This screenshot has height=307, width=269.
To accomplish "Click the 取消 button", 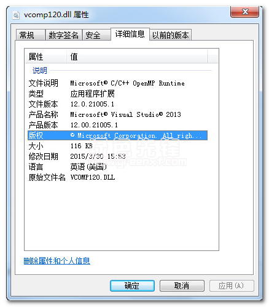I will 182,285.
